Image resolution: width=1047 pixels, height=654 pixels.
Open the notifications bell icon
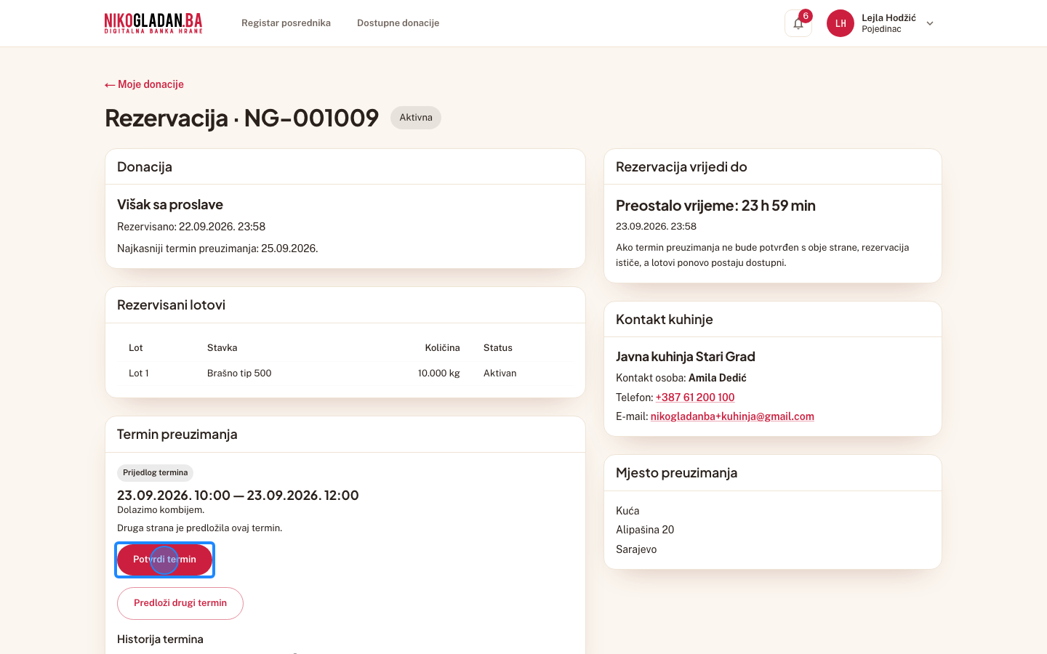(x=798, y=23)
